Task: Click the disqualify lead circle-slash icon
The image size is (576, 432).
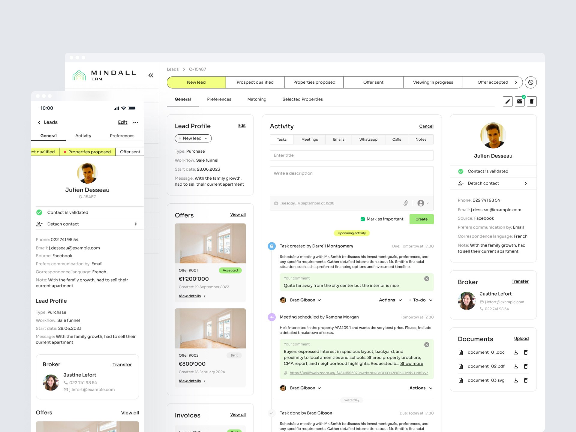Action: pyautogui.click(x=531, y=82)
